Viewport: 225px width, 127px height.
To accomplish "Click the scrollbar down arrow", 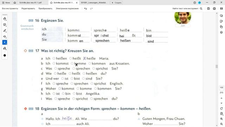I will (x=217, y=126).
